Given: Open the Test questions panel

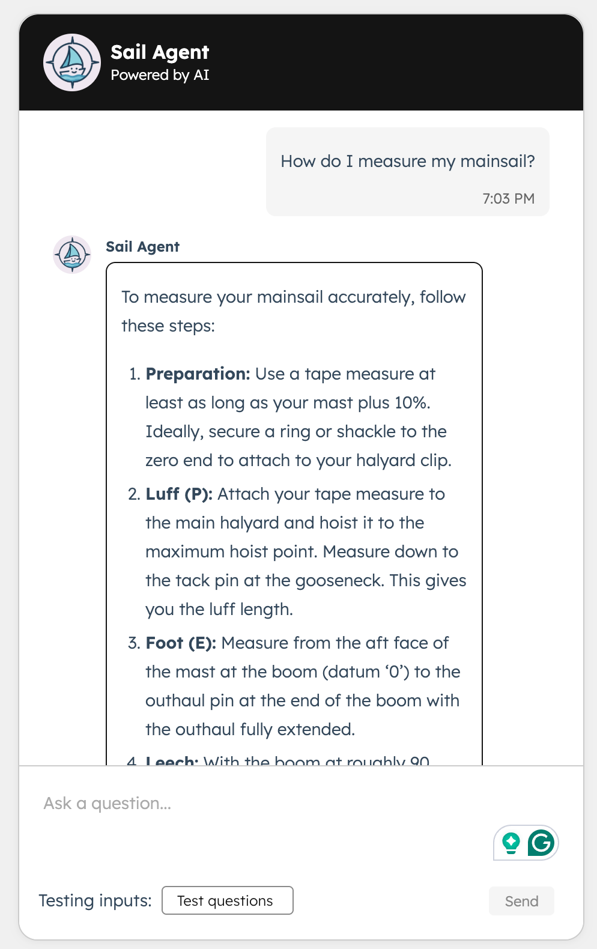Looking at the screenshot, I should (227, 900).
